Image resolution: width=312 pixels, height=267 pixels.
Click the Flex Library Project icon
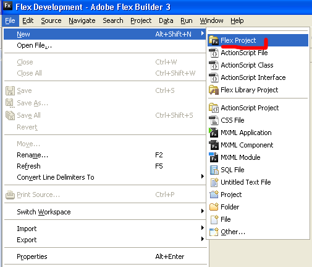click(214, 90)
